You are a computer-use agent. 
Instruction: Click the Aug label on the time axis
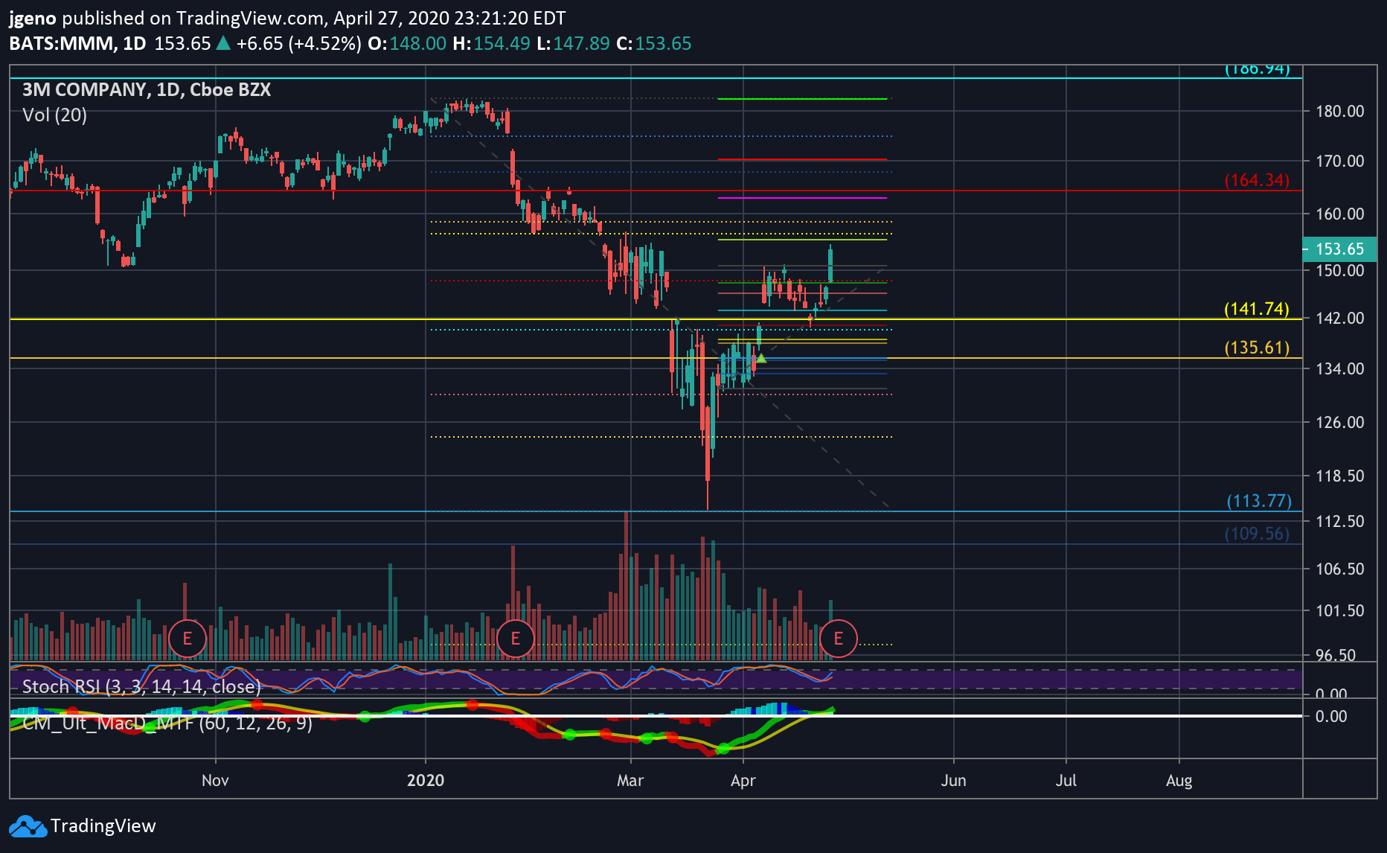(1179, 780)
